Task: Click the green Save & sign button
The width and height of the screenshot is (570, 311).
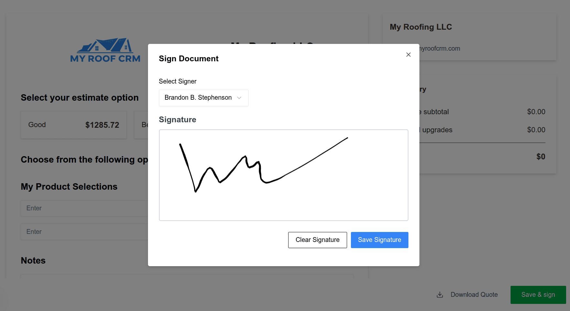Action: pyautogui.click(x=538, y=295)
